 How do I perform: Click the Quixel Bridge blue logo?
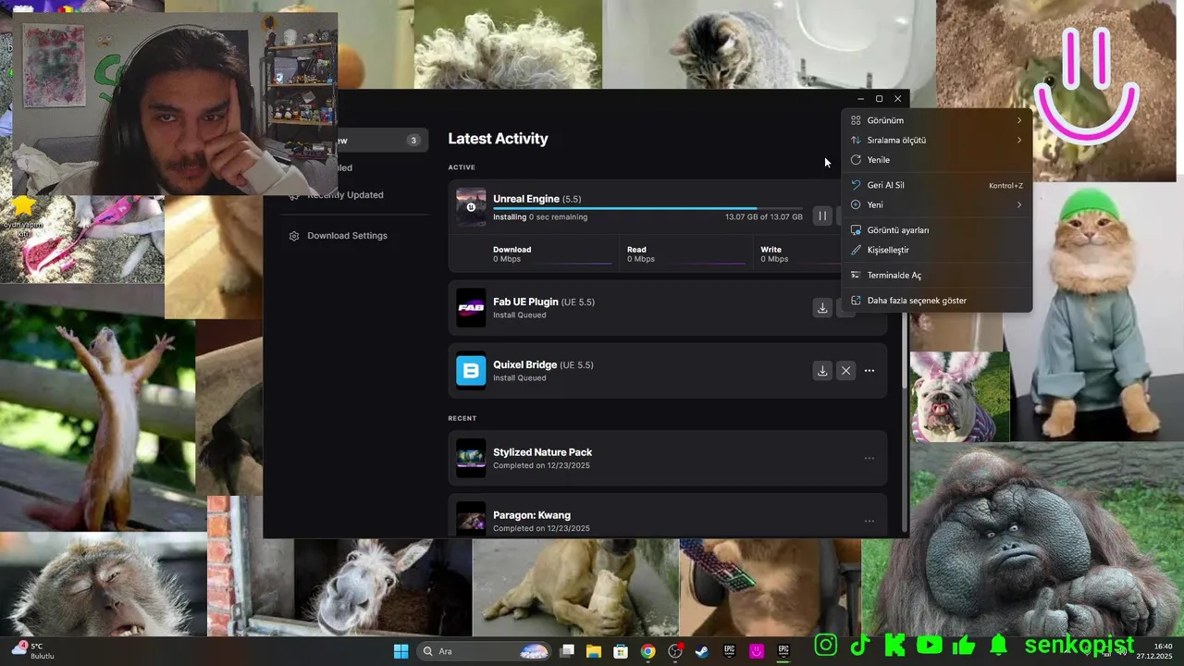tap(471, 371)
